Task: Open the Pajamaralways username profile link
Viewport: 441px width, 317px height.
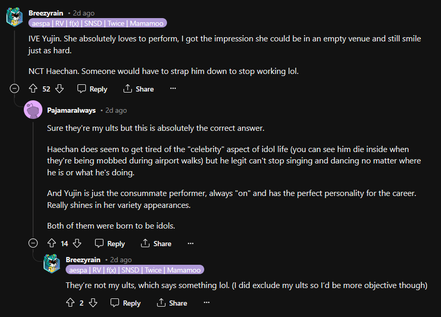Action: click(x=71, y=110)
